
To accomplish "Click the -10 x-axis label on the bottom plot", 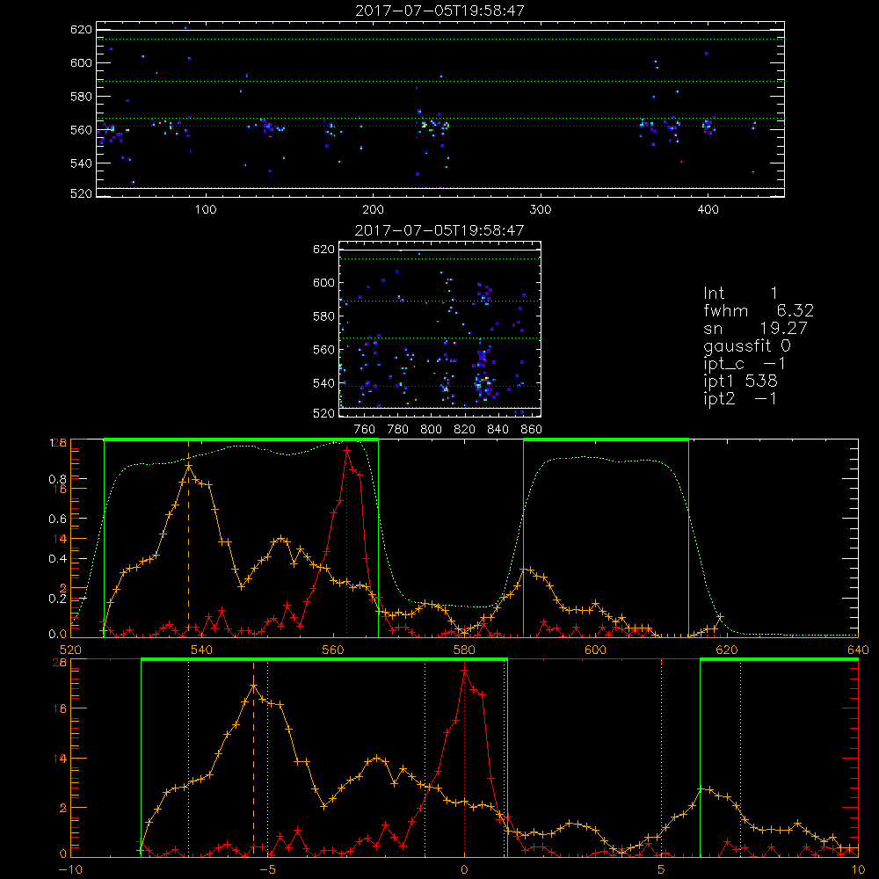I will [x=70, y=869].
